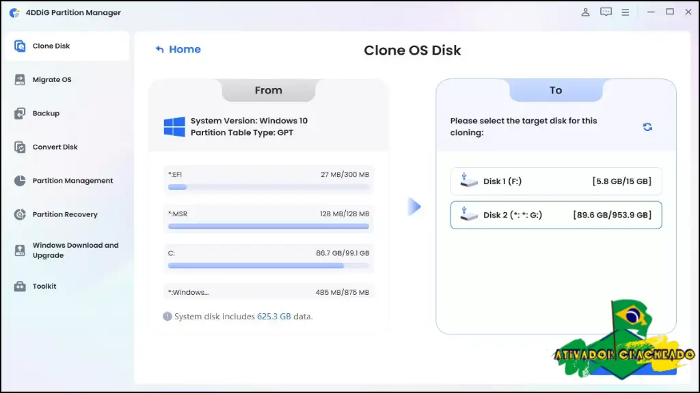700x393 pixels.
Task: Open the hamburger menu icon
Action: point(625,12)
